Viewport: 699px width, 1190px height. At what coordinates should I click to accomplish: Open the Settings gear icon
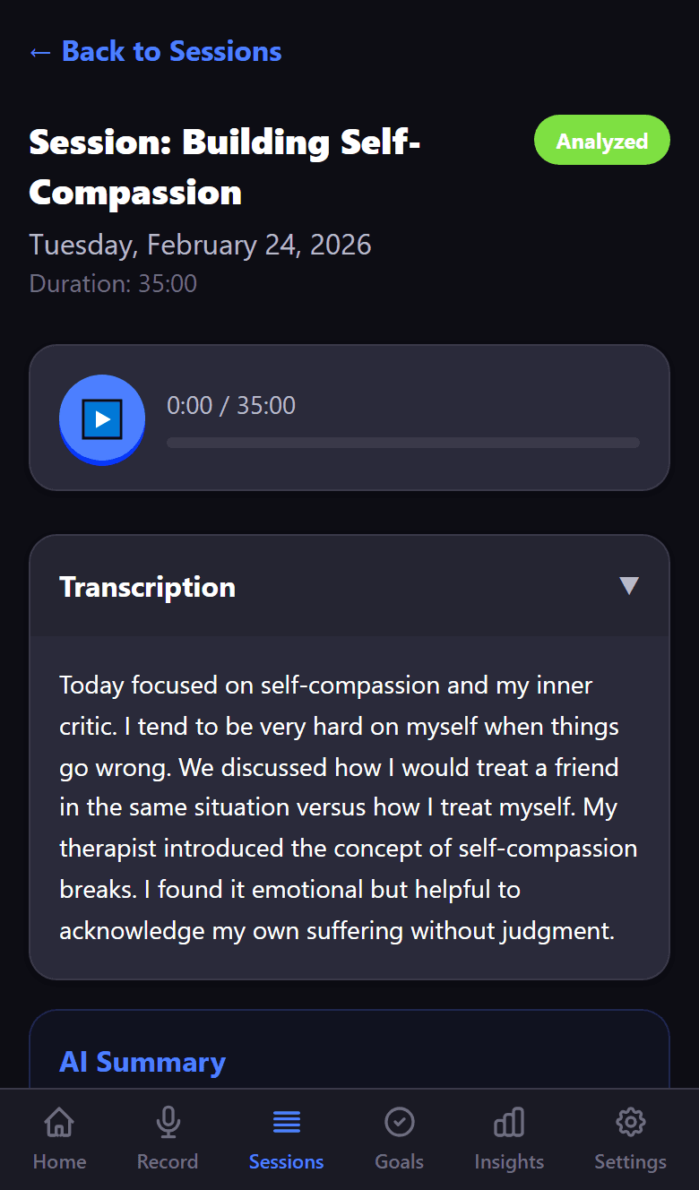[x=630, y=1121]
